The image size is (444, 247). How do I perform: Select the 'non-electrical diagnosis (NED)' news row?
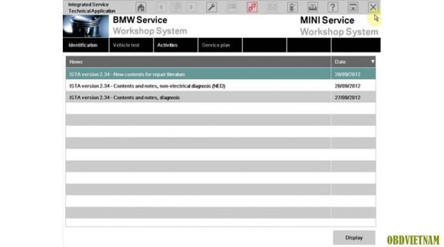[x=221, y=85]
